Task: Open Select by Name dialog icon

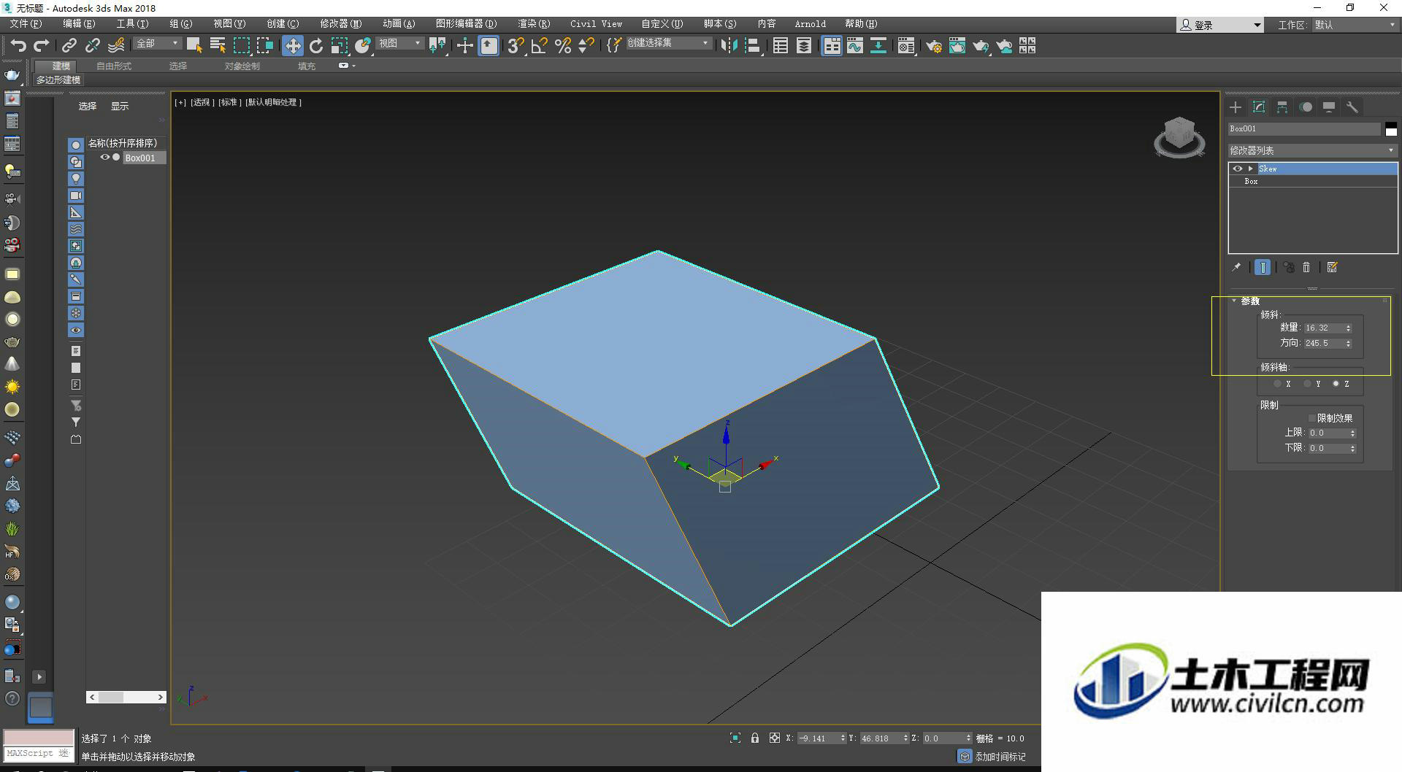Action: pos(218,46)
